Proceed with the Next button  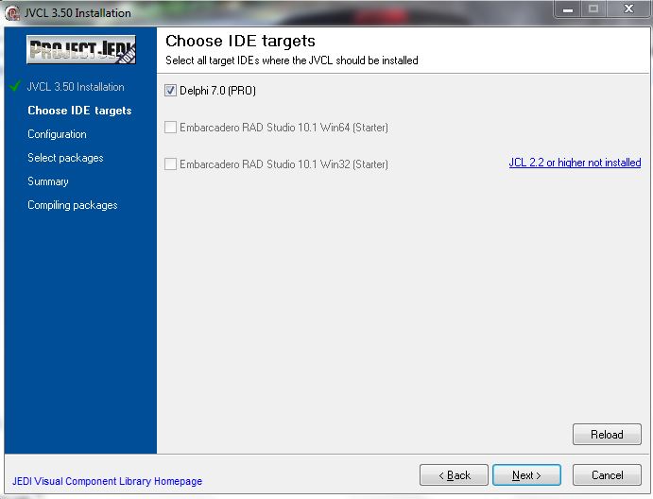coord(526,474)
